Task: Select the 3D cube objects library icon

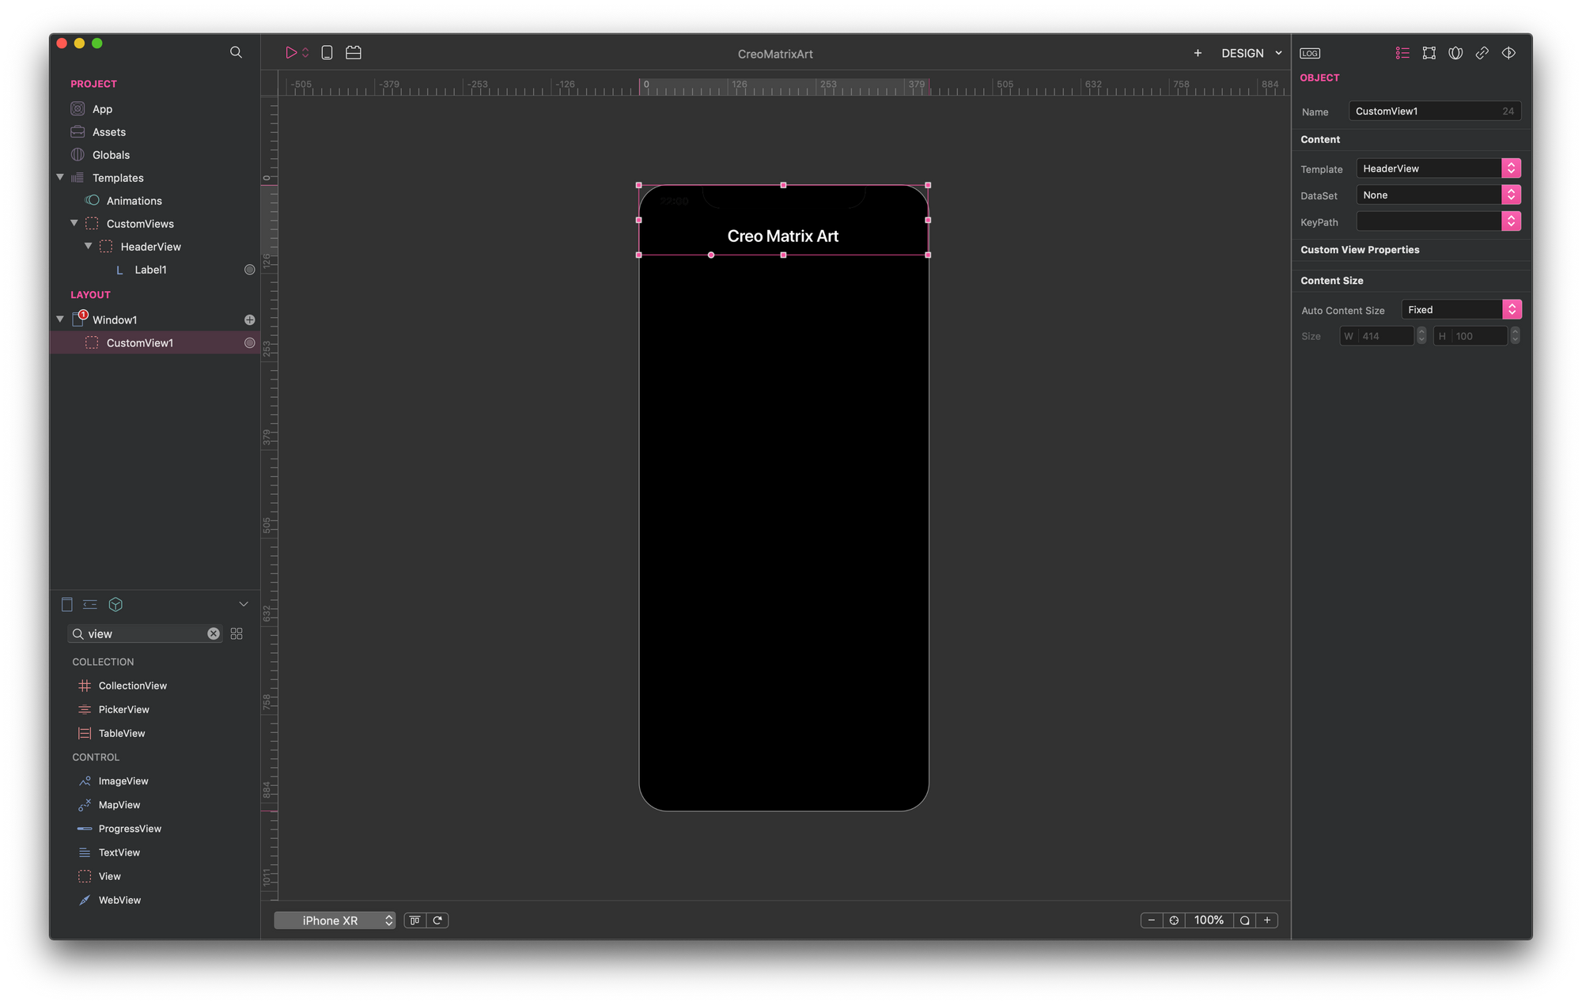Action: (x=115, y=604)
